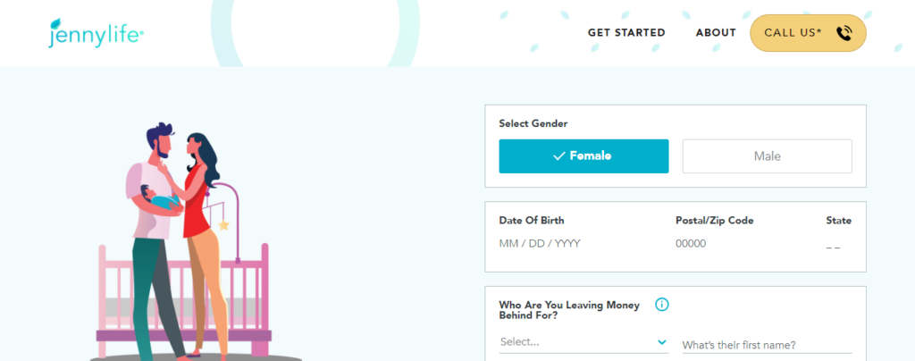Click the hanging star on the crib mobile
This screenshot has height=361, width=915.
pos(223,225)
